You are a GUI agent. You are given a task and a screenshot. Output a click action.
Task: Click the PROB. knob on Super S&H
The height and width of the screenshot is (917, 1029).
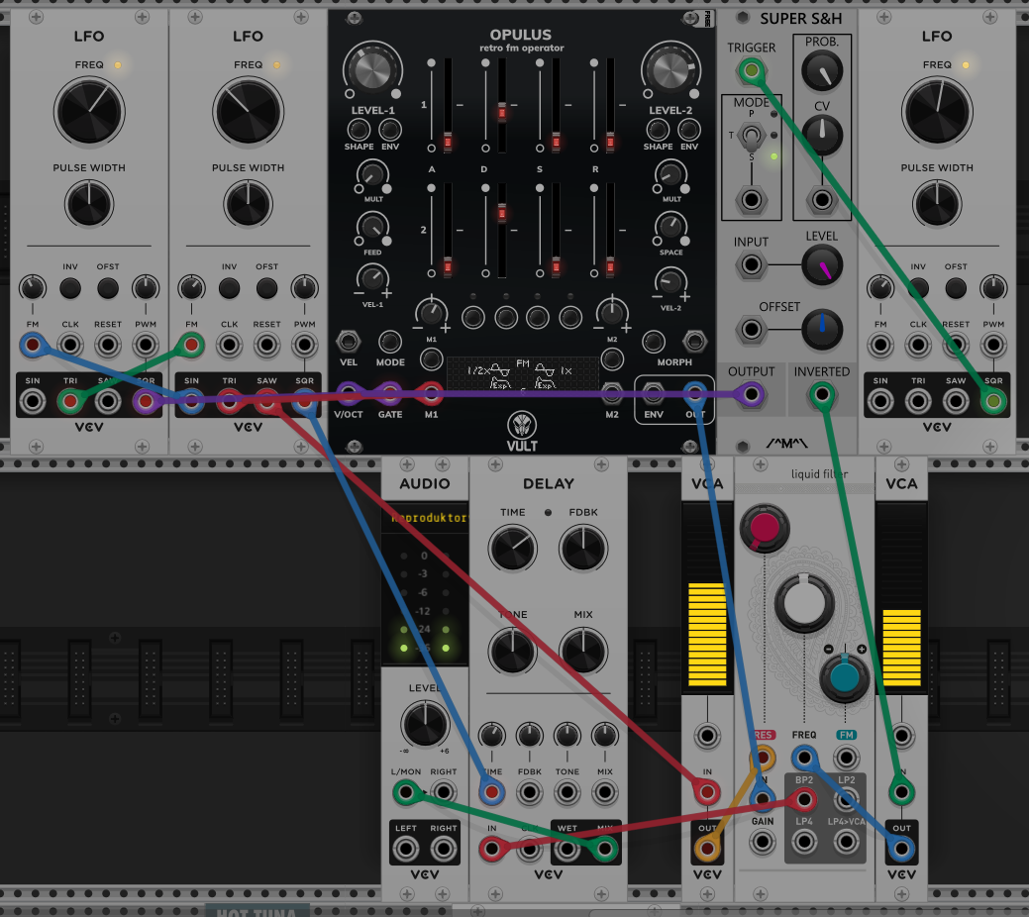click(x=822, y=71)
